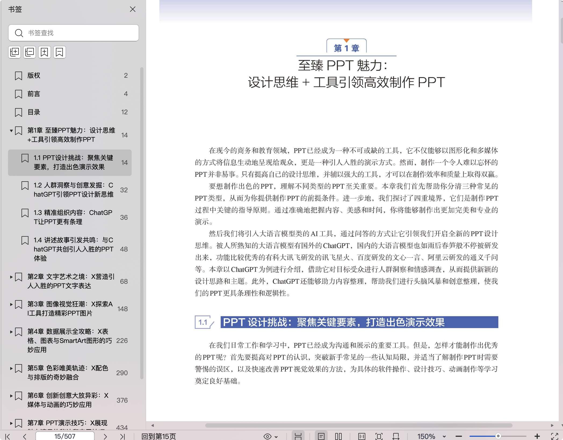Zoom in with the plus button

click(x=537, y=436)
